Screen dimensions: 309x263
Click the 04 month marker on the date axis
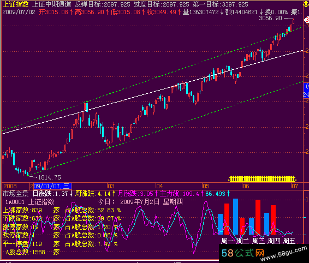(159, 186)
